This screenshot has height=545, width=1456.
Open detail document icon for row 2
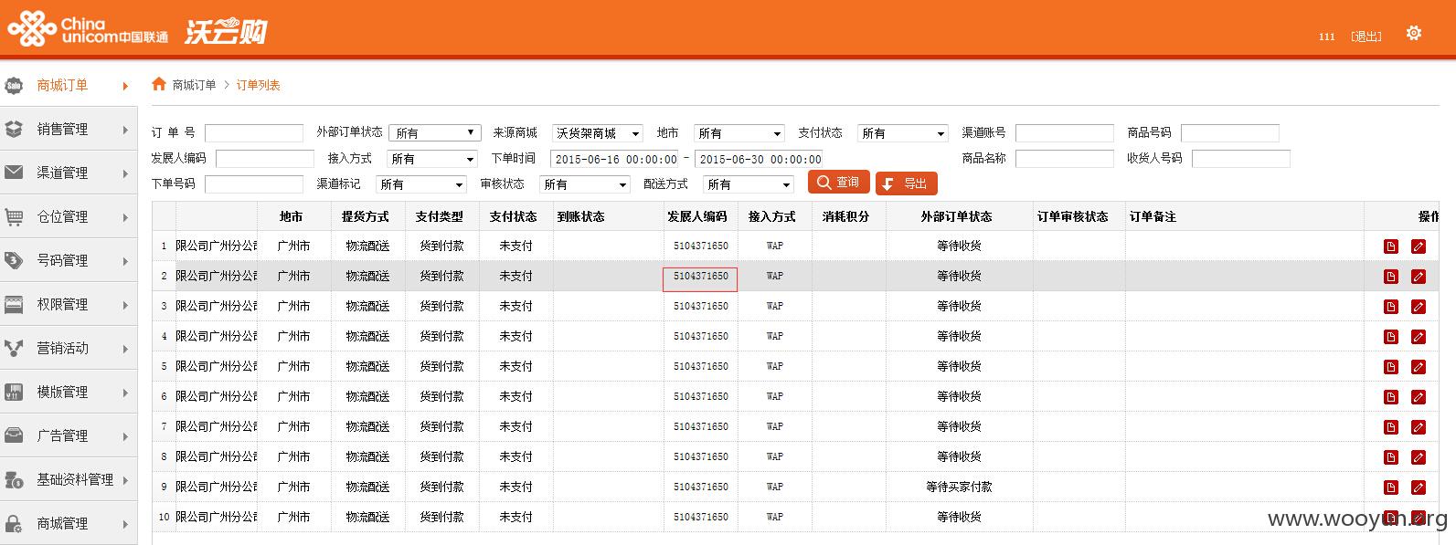1391,277
